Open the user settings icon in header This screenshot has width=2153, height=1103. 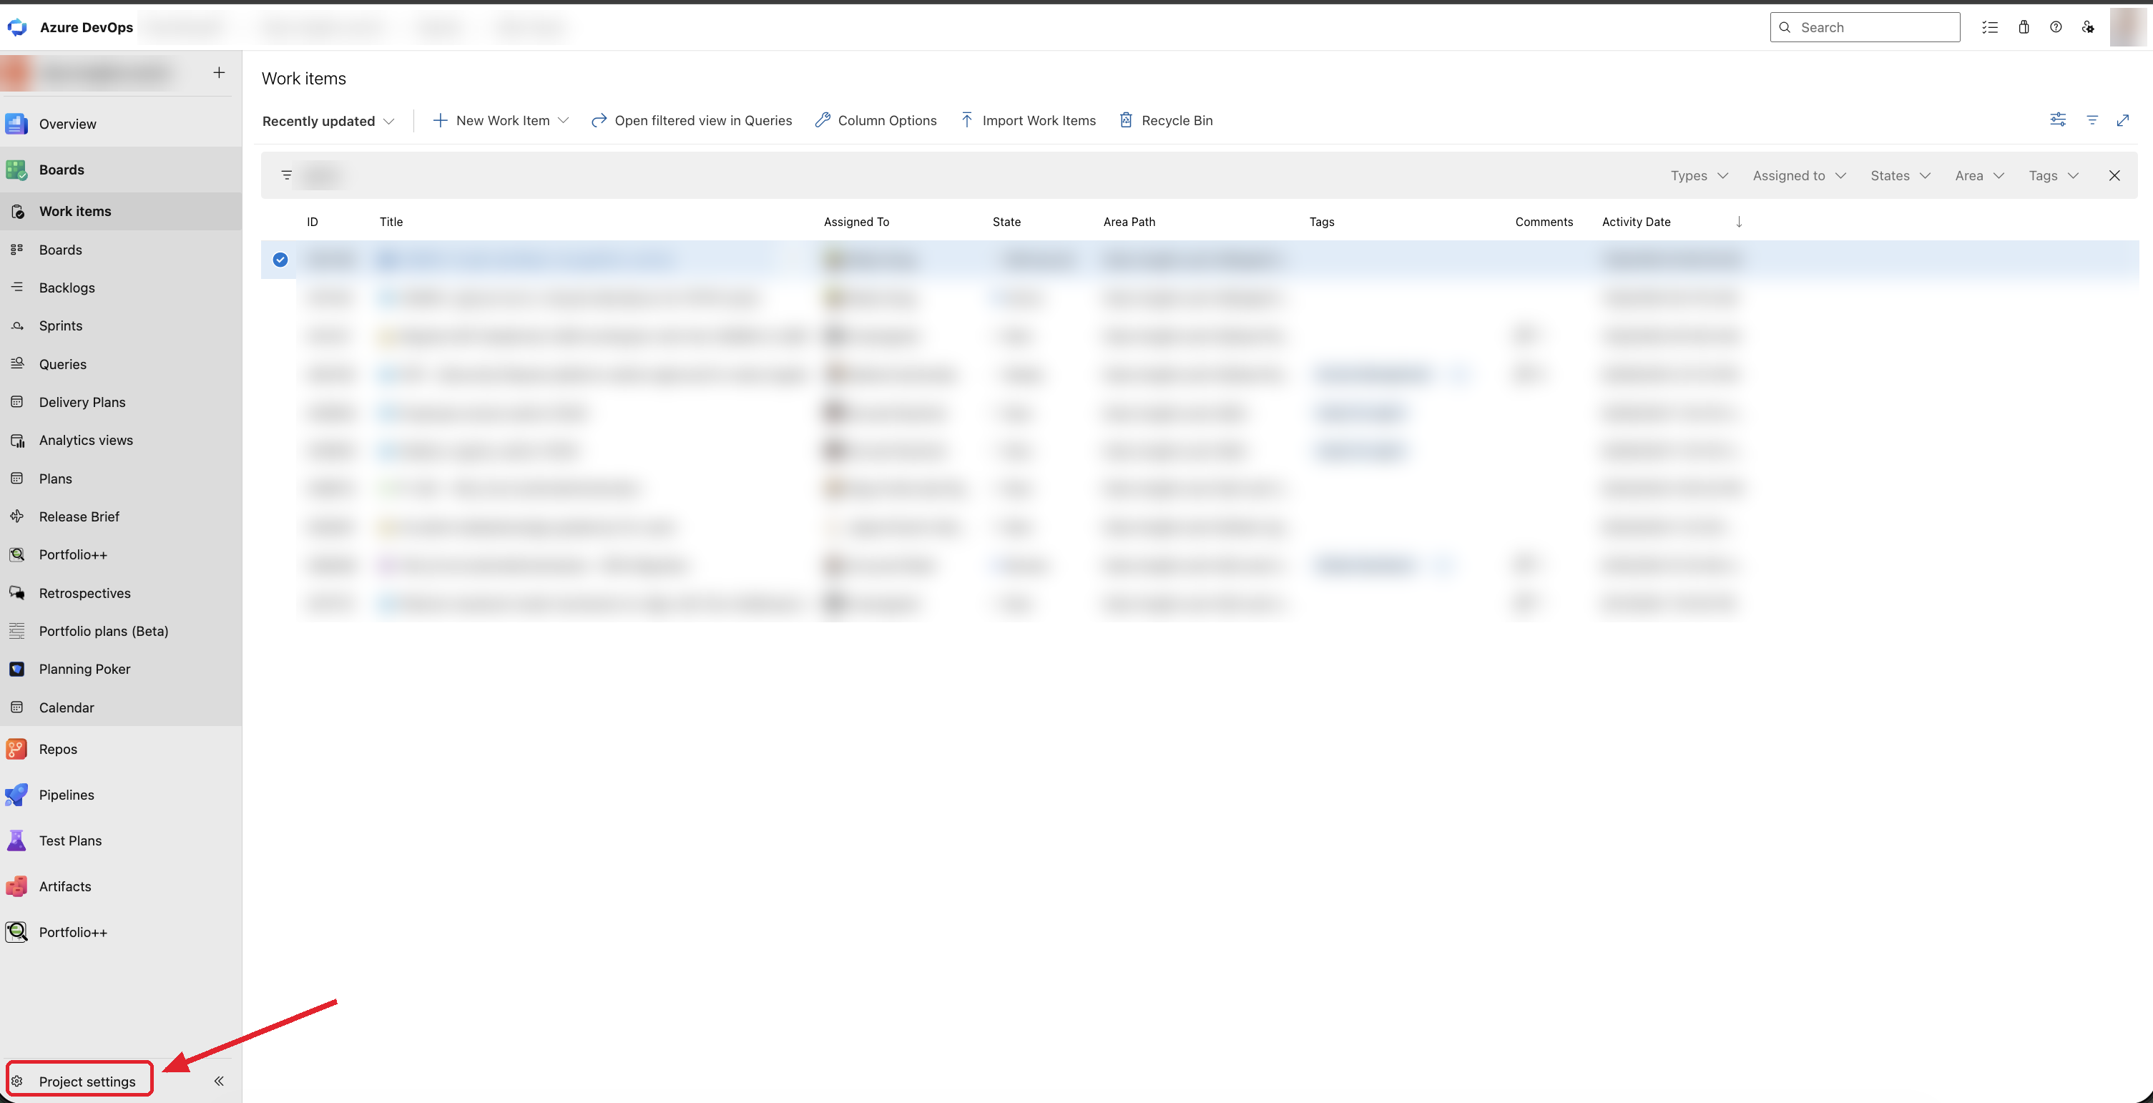coord(2088,28)
